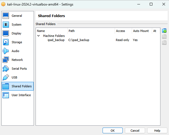Open the General settings category
This screenshot has width=169, height=135.
click(x=17, y=16)
